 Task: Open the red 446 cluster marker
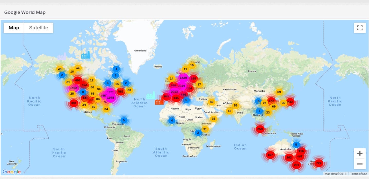183,94
